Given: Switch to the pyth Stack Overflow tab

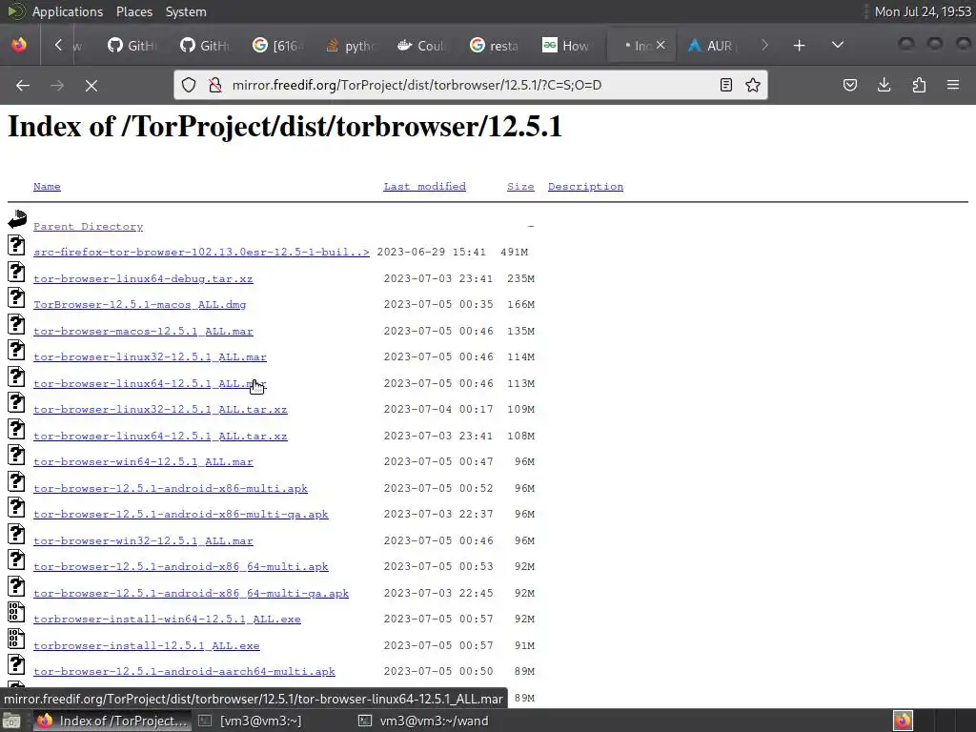Looking at the screenshot, I should (x=350, y=46).
